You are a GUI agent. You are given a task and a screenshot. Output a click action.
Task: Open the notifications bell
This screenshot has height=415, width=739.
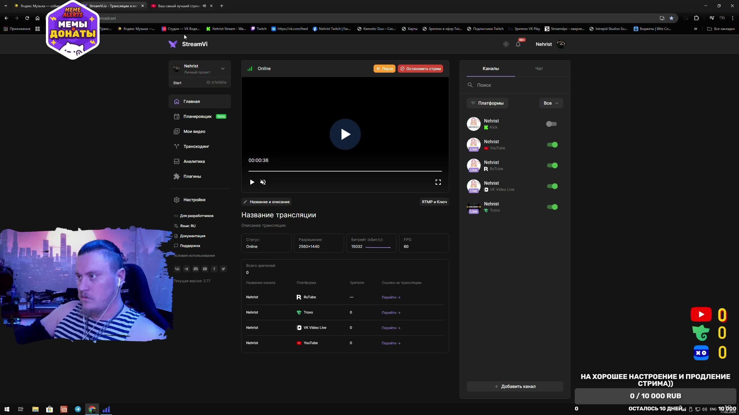tap(518, 44)
